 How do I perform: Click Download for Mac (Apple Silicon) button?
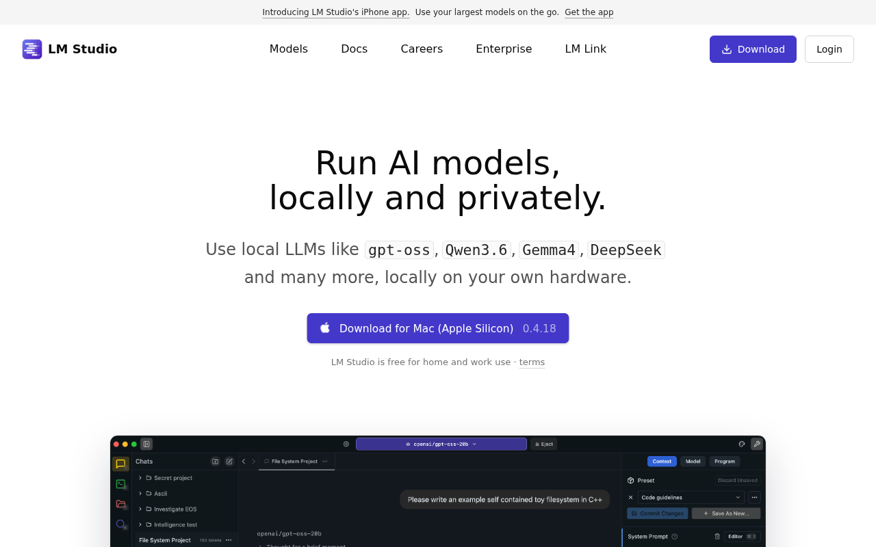click(x=438, y=328)
